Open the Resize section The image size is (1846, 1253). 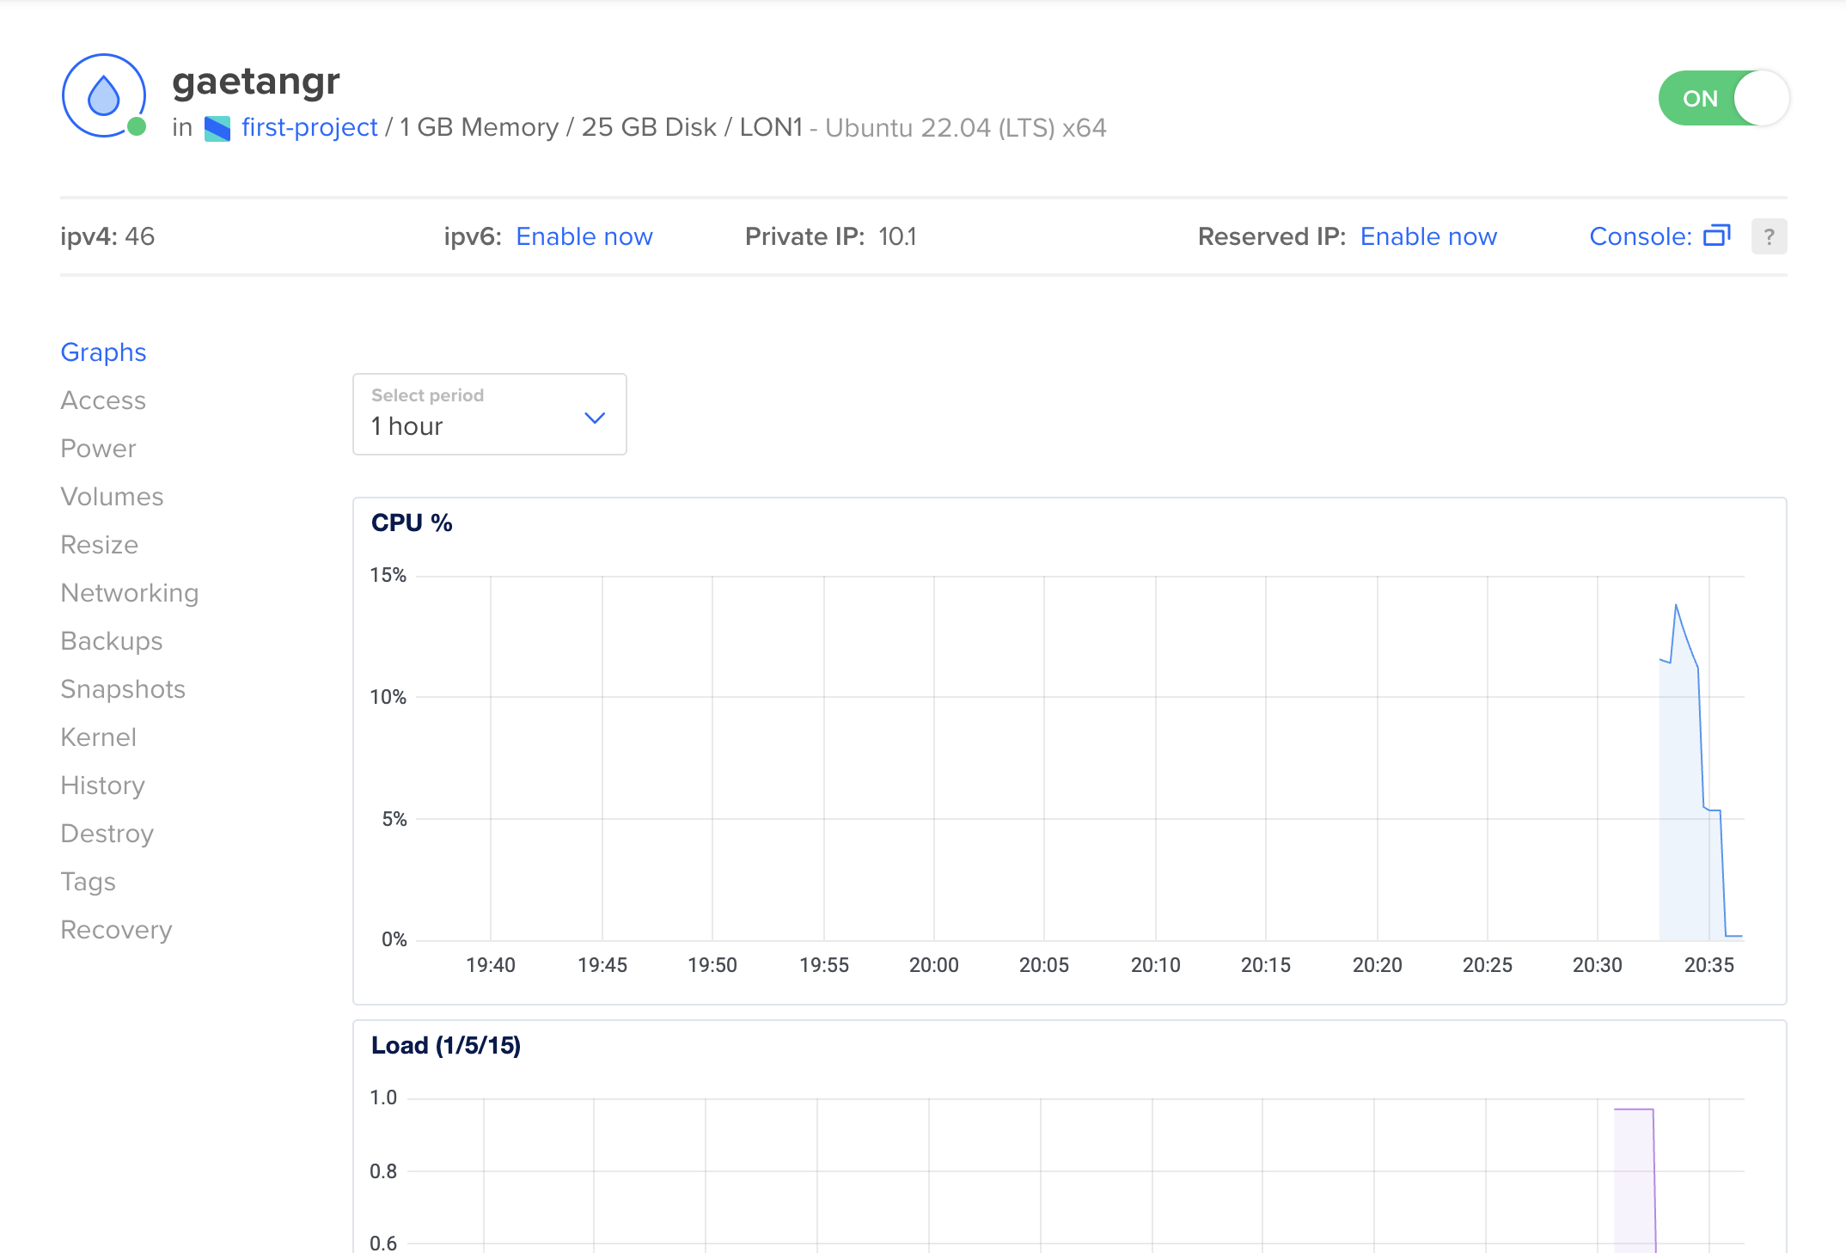click(x=100, y=545)
